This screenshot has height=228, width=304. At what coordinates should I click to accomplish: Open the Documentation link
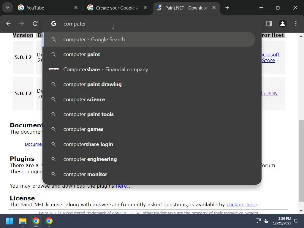click(x=34, y=144)
